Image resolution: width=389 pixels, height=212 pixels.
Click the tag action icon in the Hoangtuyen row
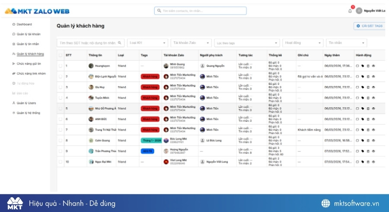363,66
